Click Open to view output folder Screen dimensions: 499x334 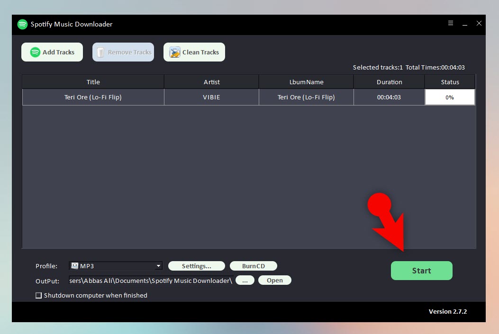275,280
